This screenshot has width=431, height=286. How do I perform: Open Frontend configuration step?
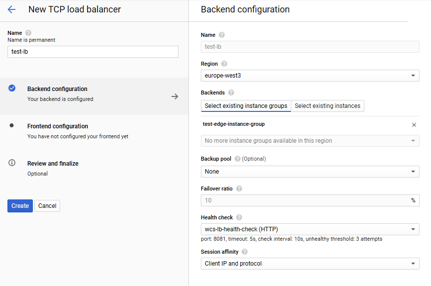pos(58,126)
